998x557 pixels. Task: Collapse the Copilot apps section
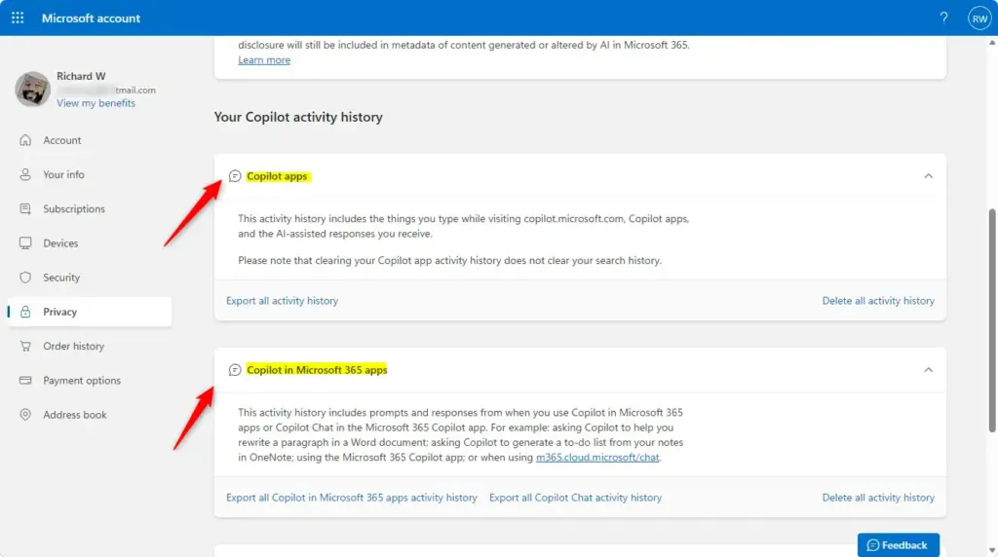[929, 176]
